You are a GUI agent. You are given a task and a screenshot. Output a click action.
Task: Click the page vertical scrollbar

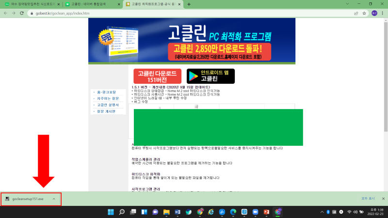click(x=386, y=77)
